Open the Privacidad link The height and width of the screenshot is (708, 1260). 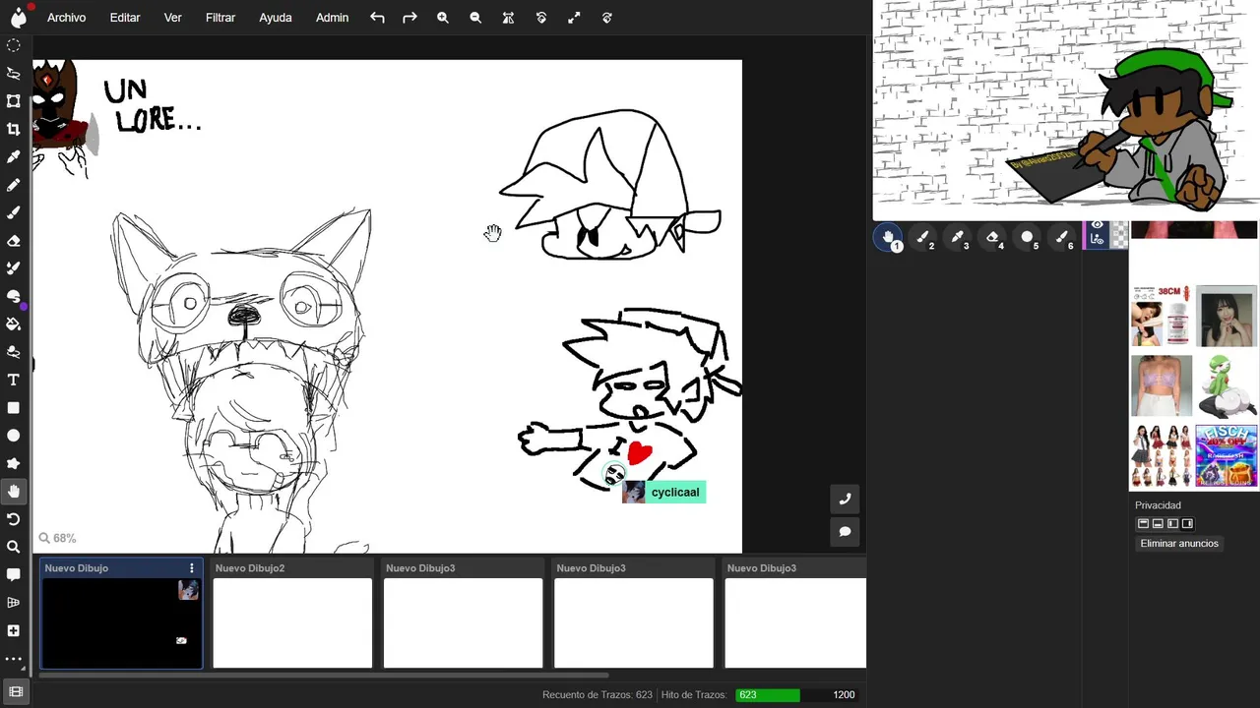click(x=1158, y=505)
